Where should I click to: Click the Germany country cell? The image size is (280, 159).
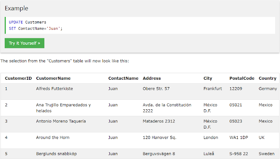pos(268,88)
